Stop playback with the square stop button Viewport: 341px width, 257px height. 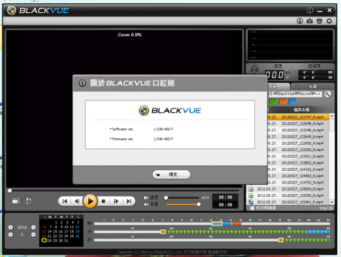[x=103, y=201]
